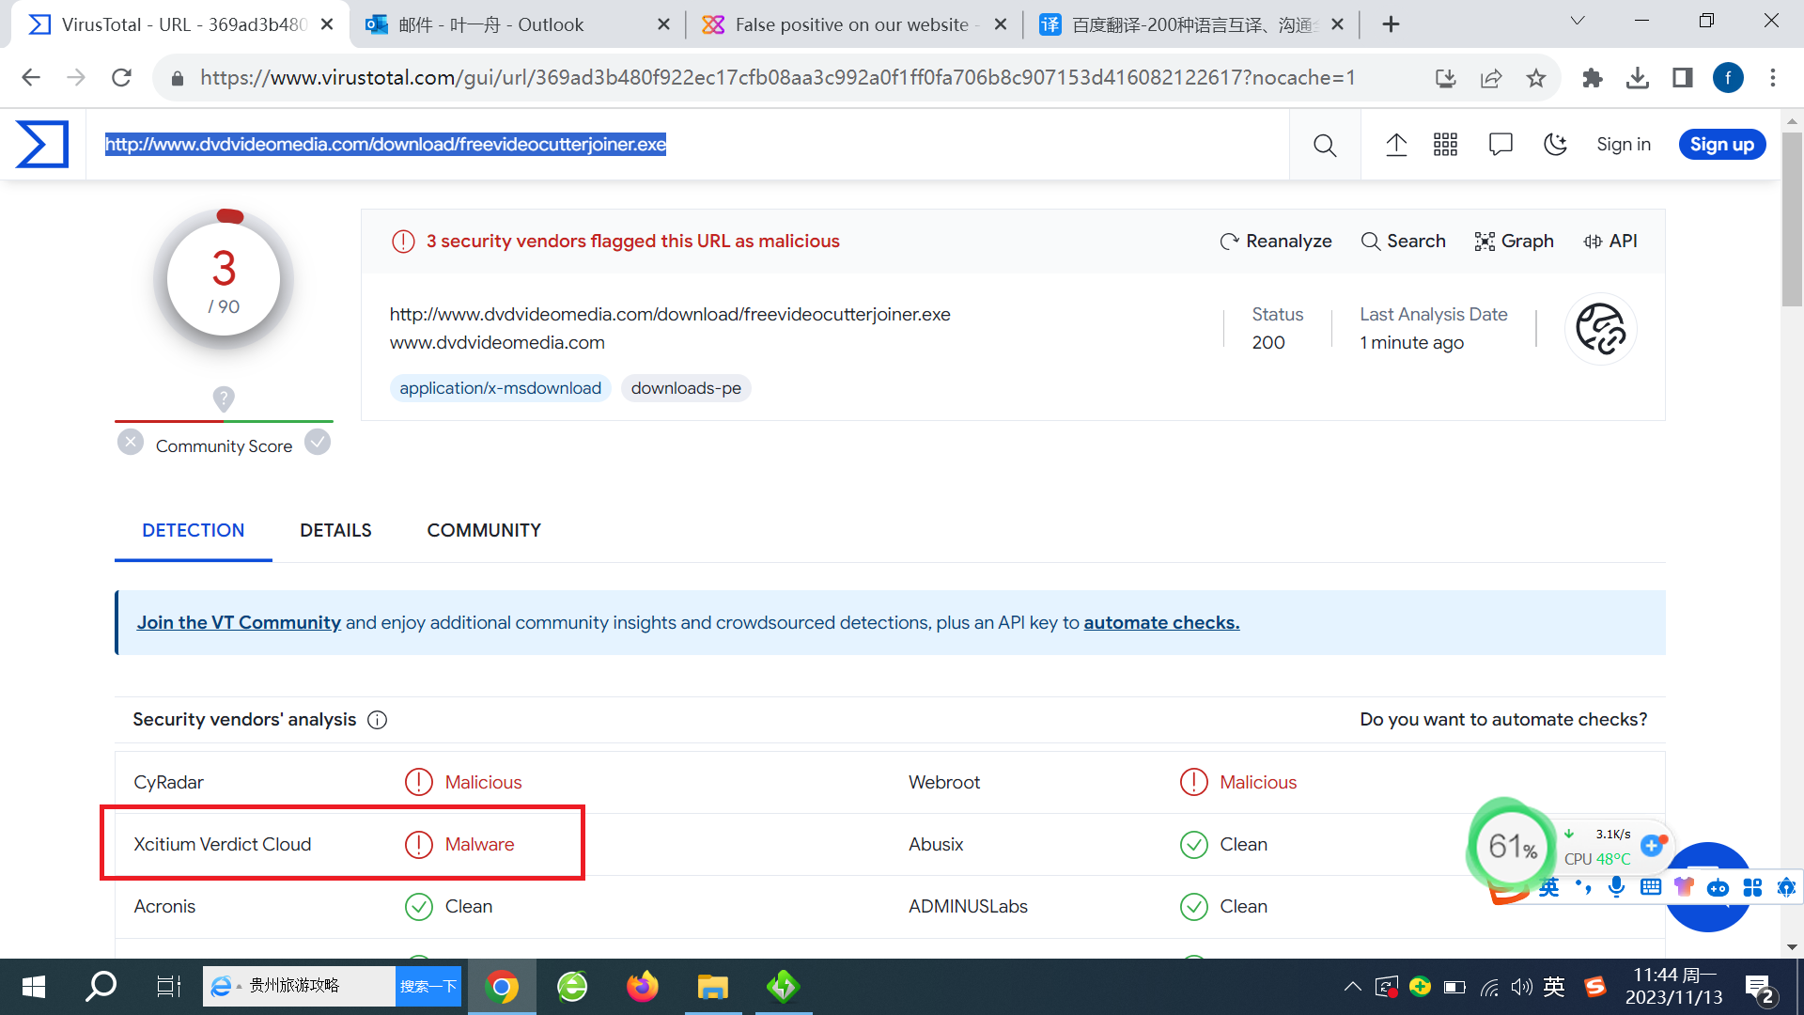Viewport: 1804px width, 1015px height.
Task: Toggle dark mode moon icon
Action: [1555, 145]
